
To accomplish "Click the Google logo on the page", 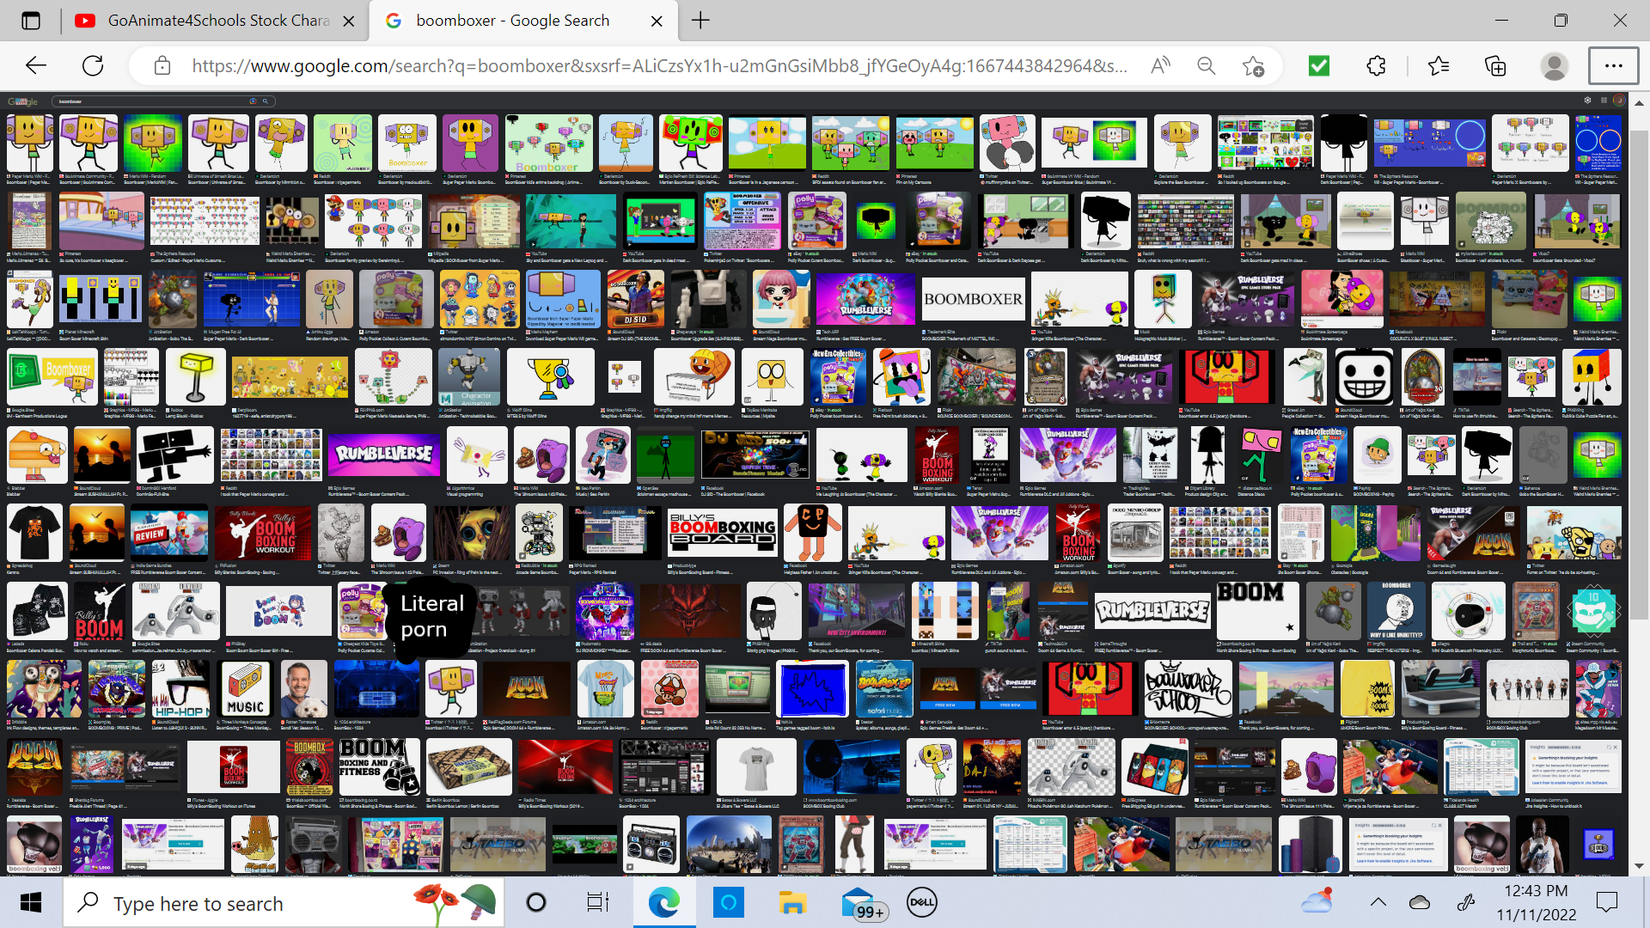I will coord(23,101).
